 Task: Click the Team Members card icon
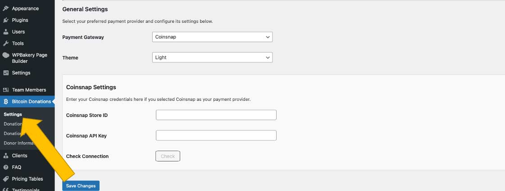point(6,90)
